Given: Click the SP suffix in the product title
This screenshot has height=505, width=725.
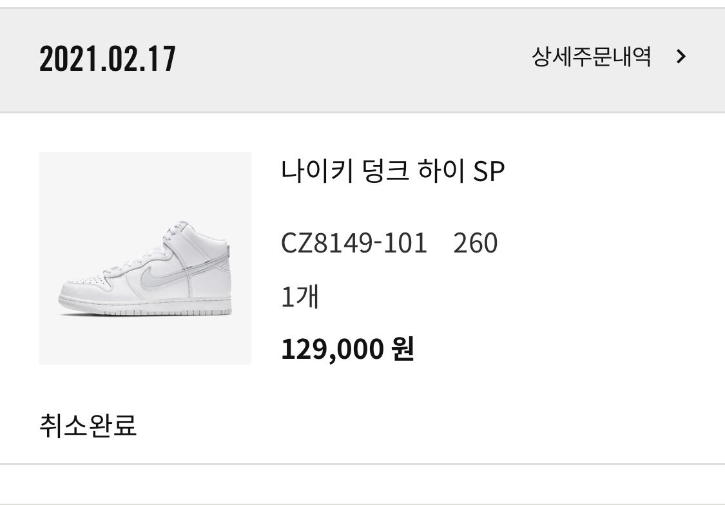Looking at the screenshot, I should pyautogui.click(x=488, y=172).
